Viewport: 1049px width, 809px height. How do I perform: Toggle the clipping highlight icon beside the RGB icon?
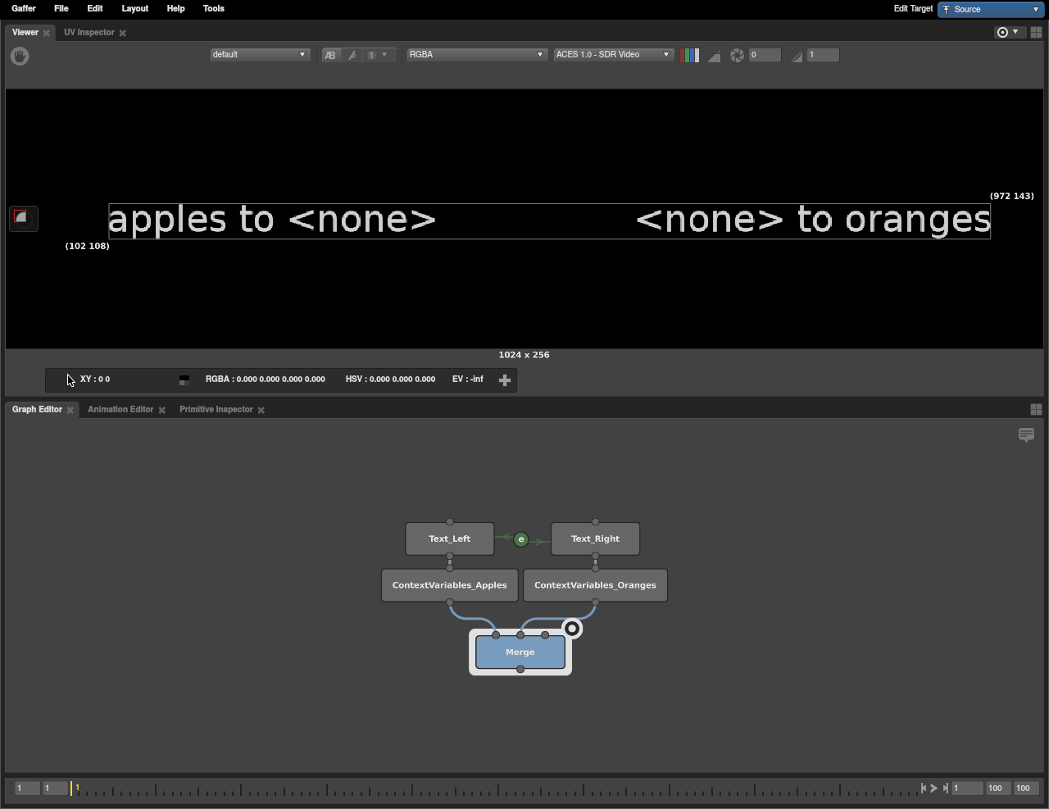[714, 55]
